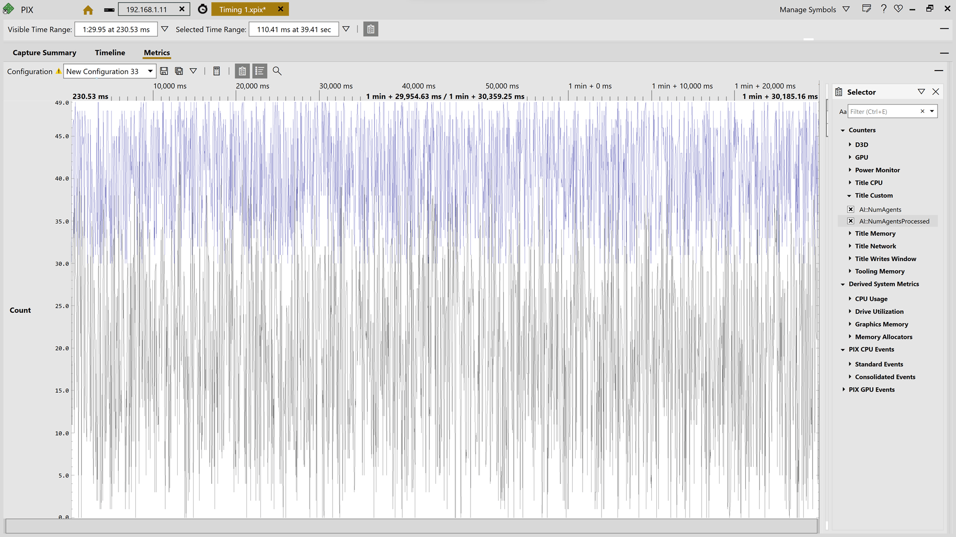Select the Metrics tab
Screen dimensions: 956x537
point(157,53)
